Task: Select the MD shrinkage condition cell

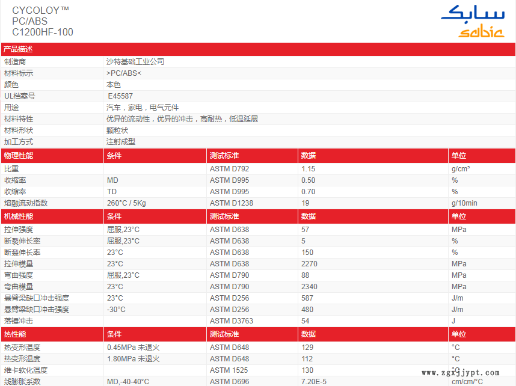Action: [x=112, y=180]
